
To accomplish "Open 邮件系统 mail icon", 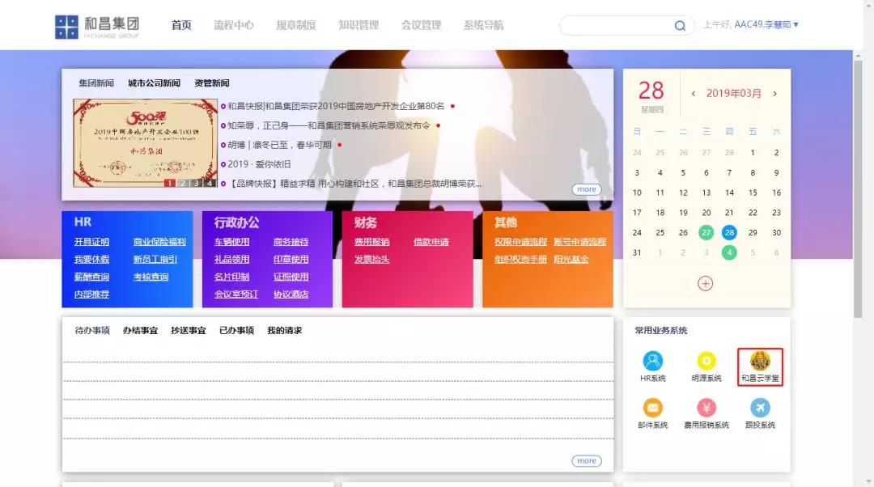I will [652, 408].
